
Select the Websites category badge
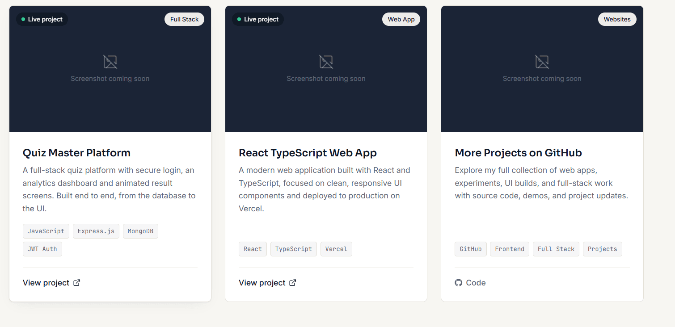617,19
